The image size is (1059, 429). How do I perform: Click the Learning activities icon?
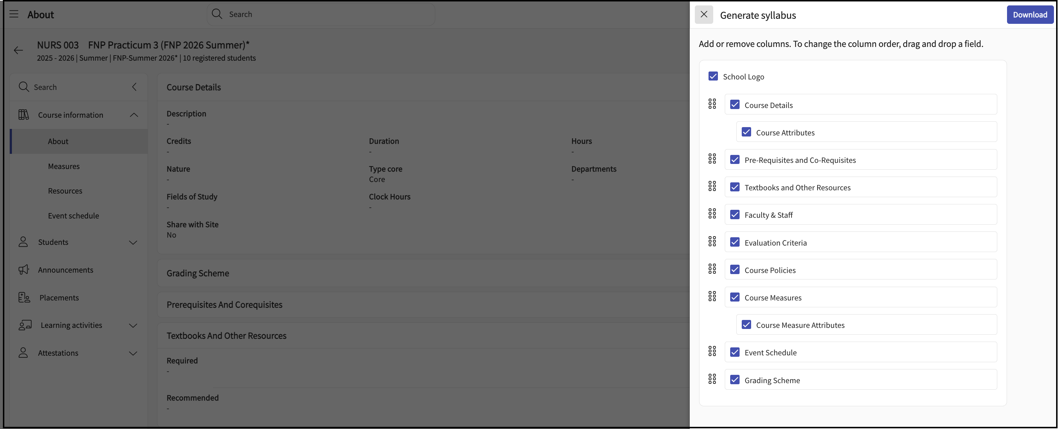(x=25, y=325)
